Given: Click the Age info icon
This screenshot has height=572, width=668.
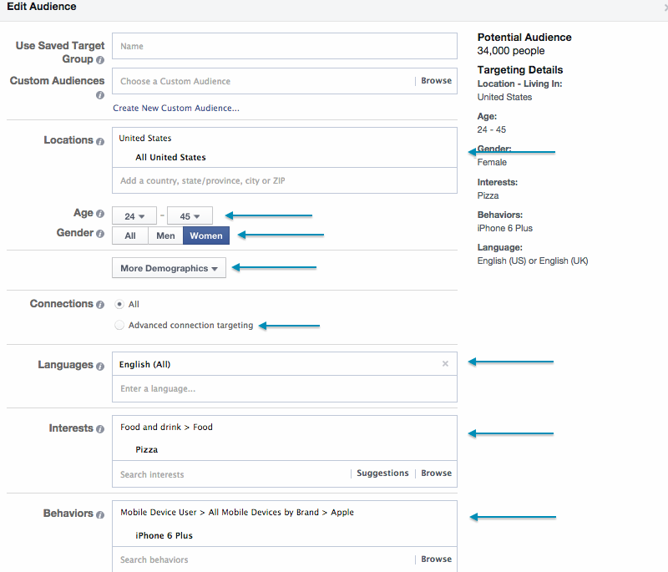Looking at the screenshot, I should point(100,213).
